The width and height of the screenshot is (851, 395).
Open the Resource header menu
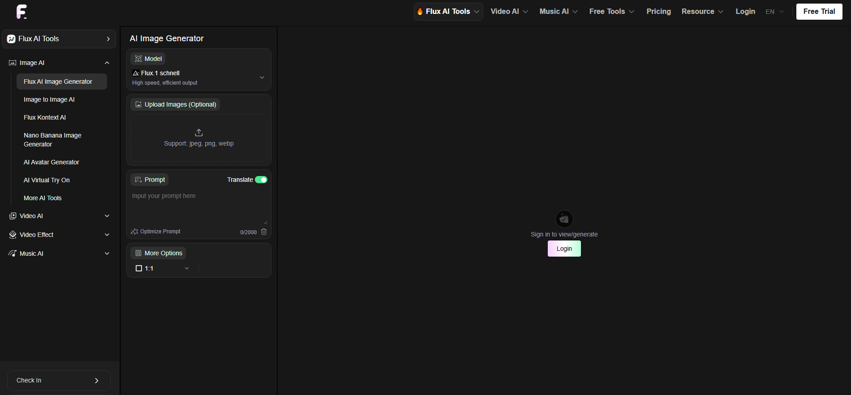(x=702, y=12)
